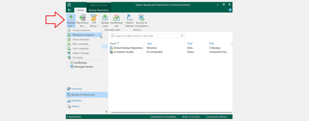Open Security & Compliance analyzer
This screenshot has height=121, width=309.
[141, 21]
